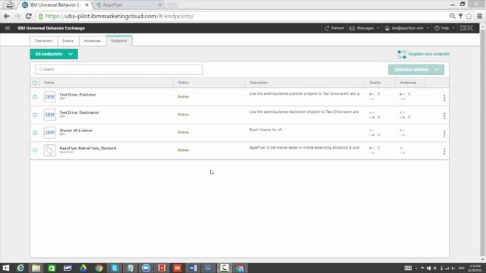Click the endpoint Search input field
The image size is (486, 273).
(x=118, y=70)
